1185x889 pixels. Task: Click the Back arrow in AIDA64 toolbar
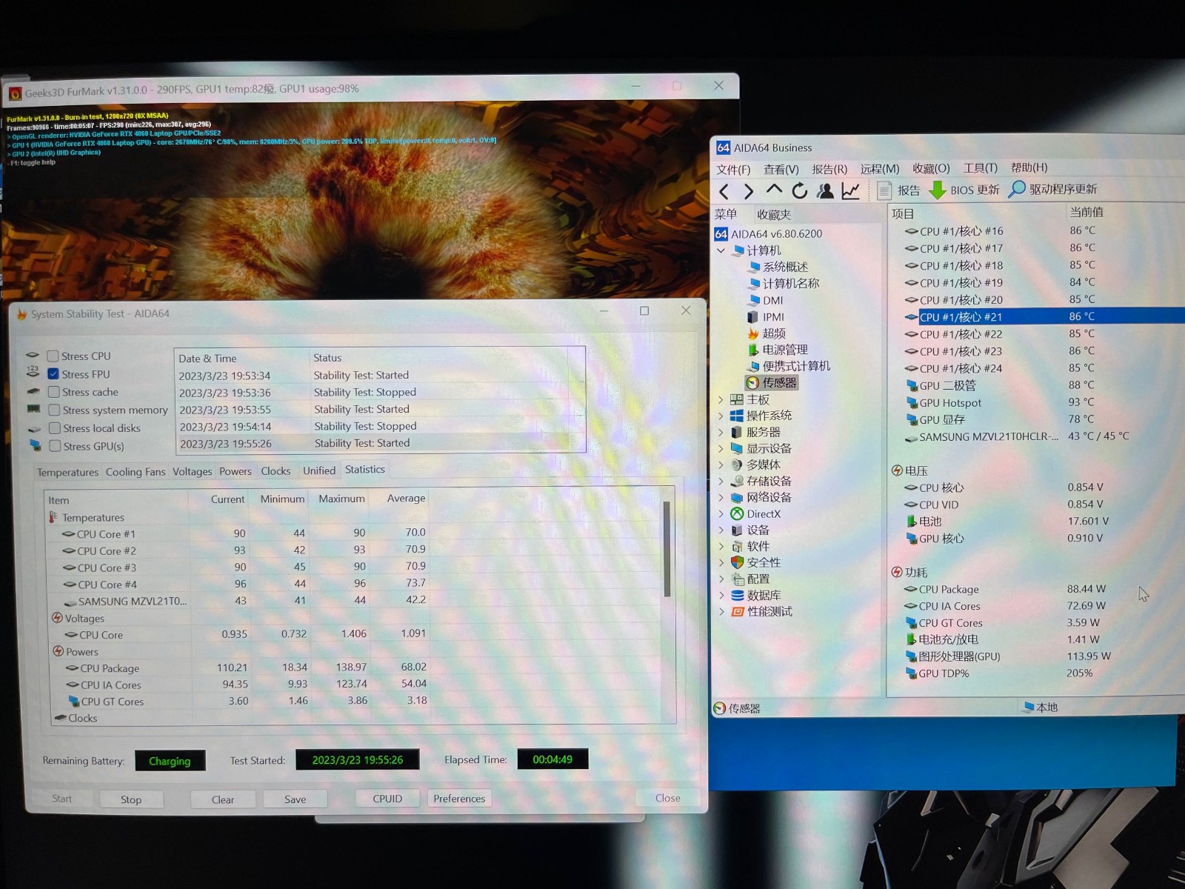click(724, 192)
